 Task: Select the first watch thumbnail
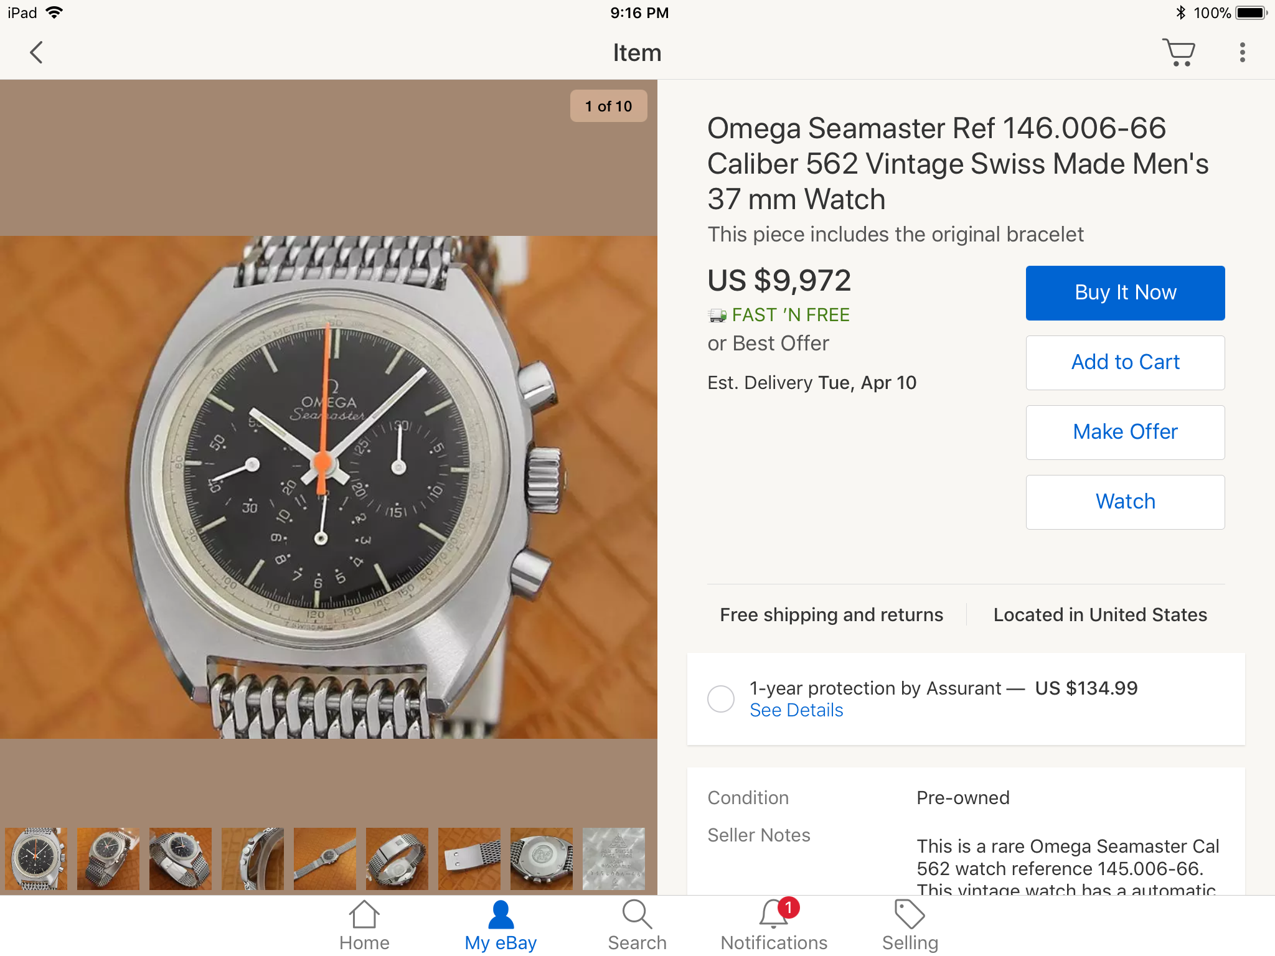[x=36, y=859]
